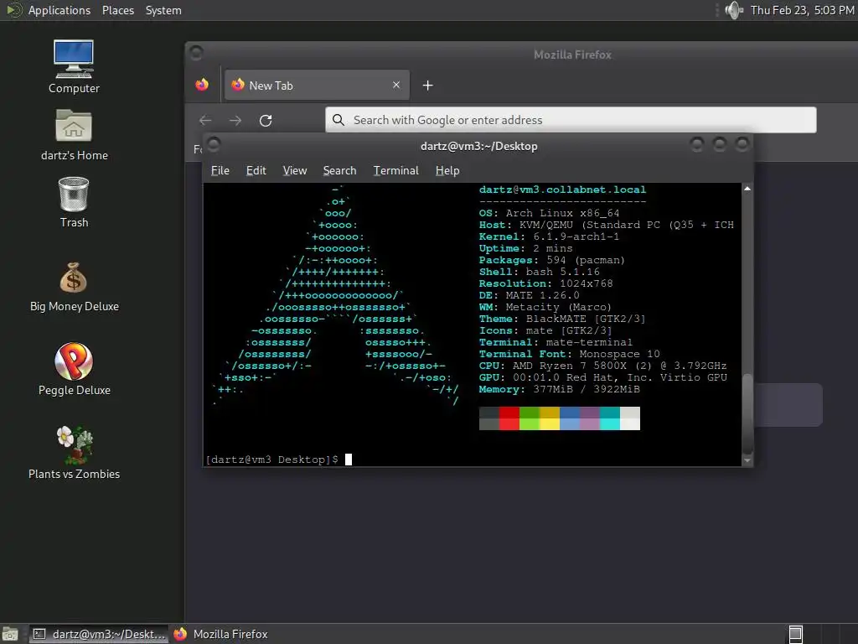858x644 pixels.
Task: Close the New Tab tab
Action: [396, 85]
